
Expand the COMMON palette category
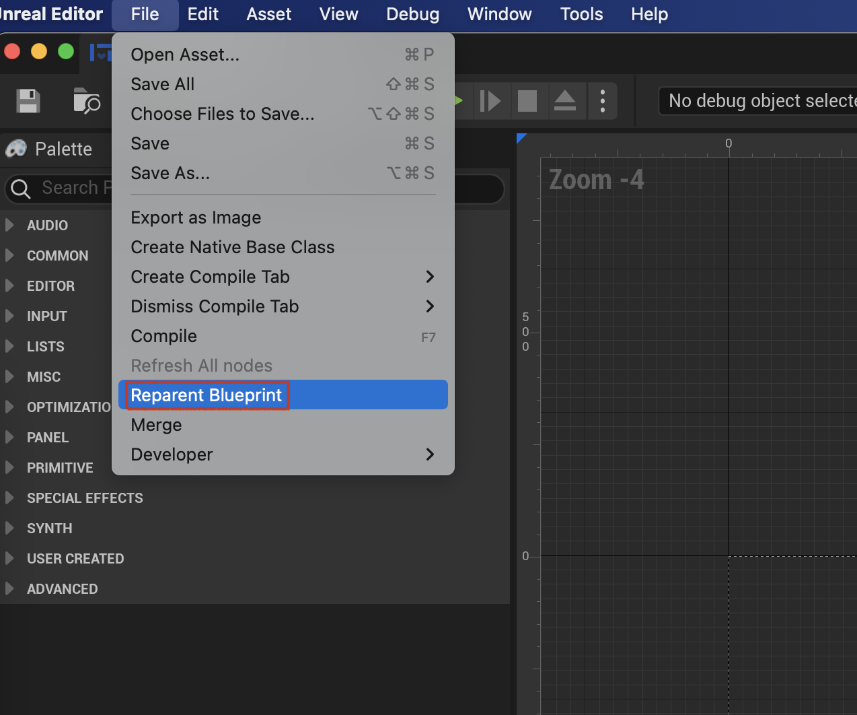[9, 255]
